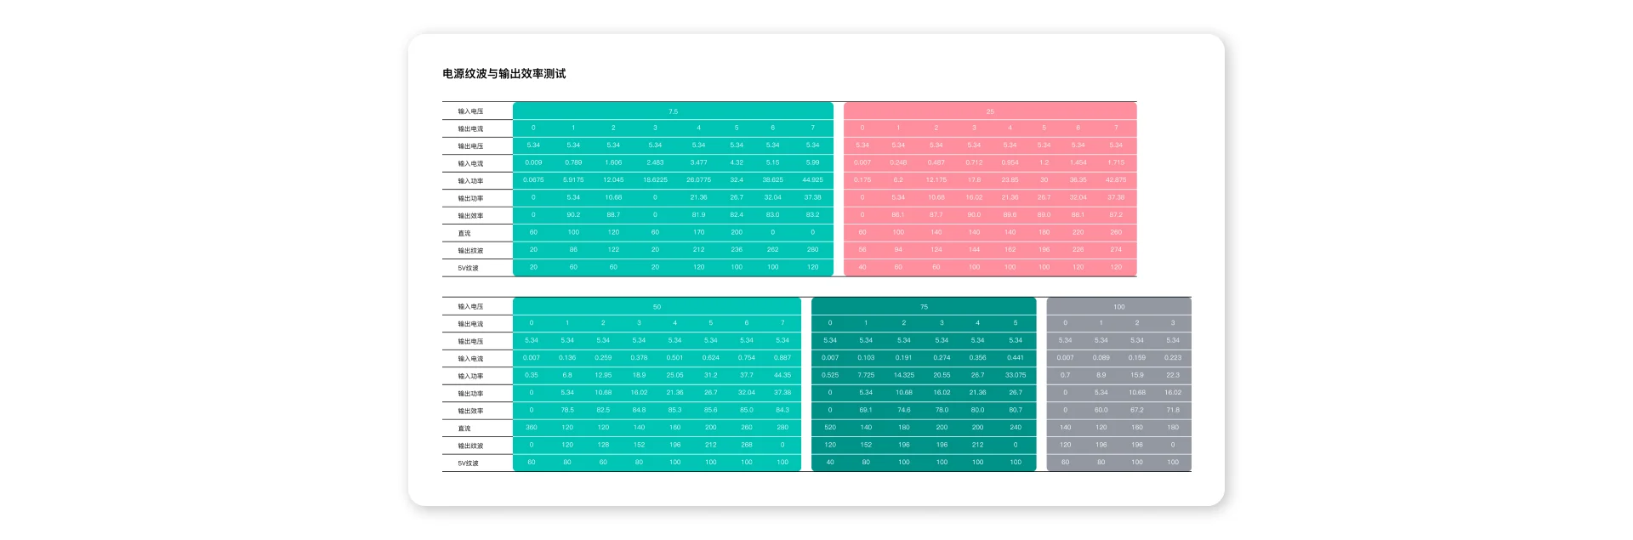Click the pink output ripple cell 274
Viewport: 1633px width, 540px height.
point(1116,250)
